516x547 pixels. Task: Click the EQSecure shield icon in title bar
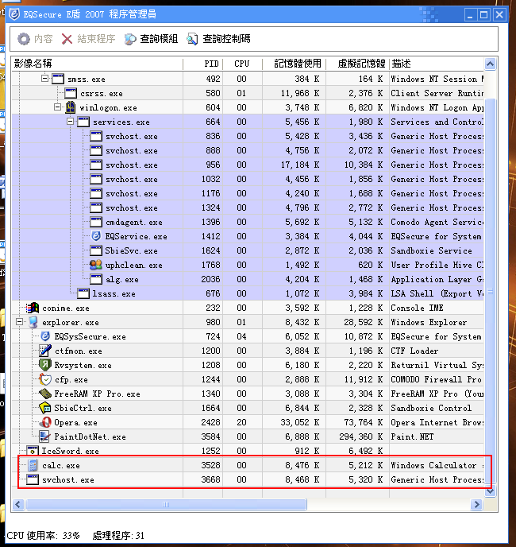click(14, 14)
